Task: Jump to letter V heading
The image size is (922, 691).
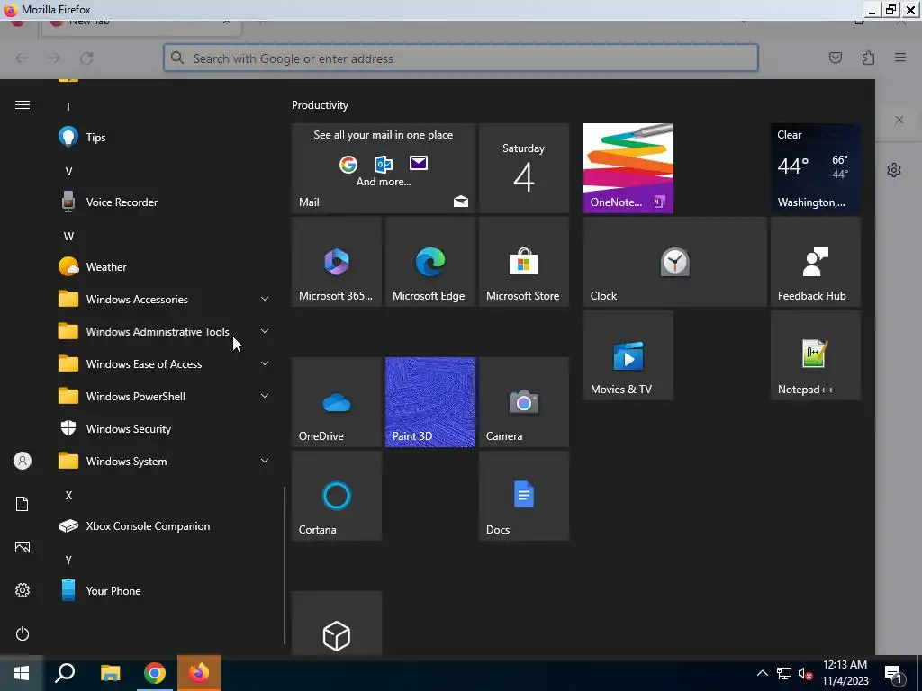Action: (x=68, y=172)
